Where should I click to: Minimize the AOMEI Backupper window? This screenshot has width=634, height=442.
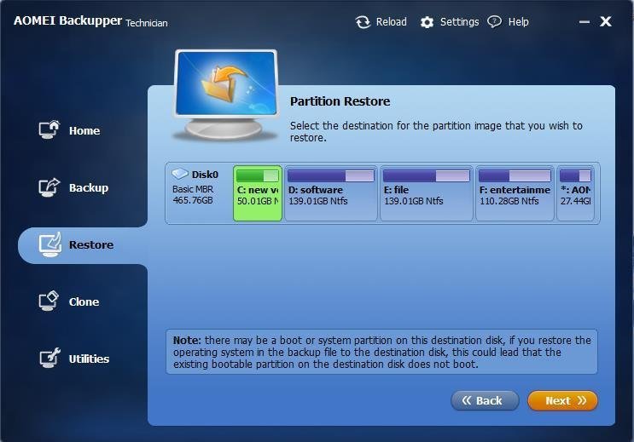click(584, 22)
